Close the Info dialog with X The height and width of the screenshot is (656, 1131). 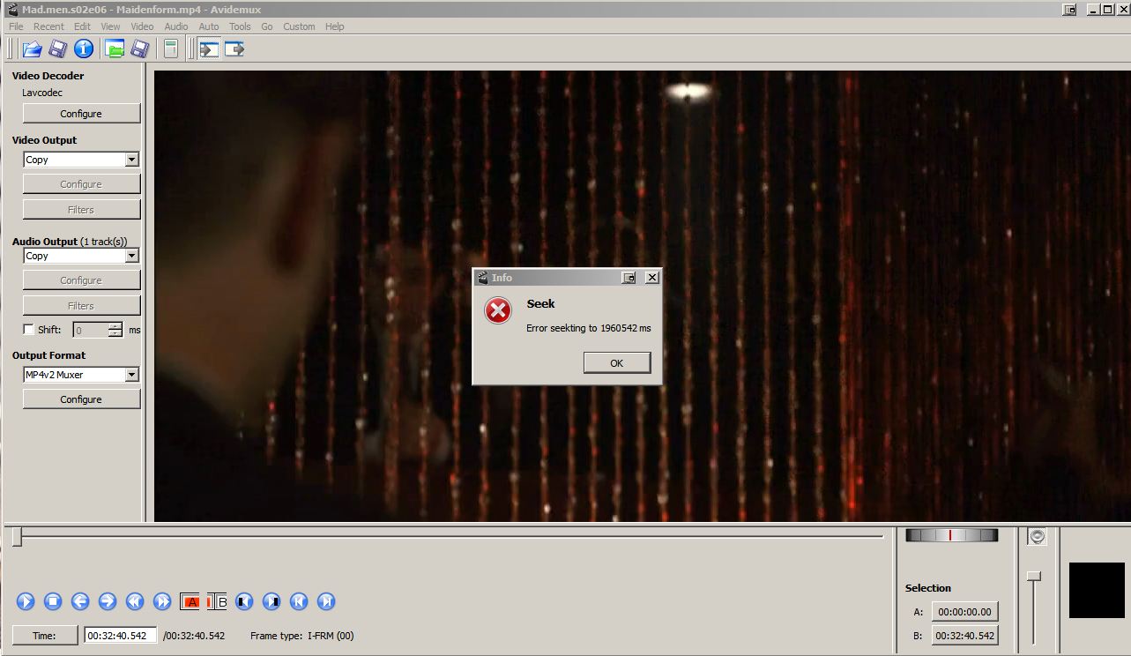coord(652,278)
